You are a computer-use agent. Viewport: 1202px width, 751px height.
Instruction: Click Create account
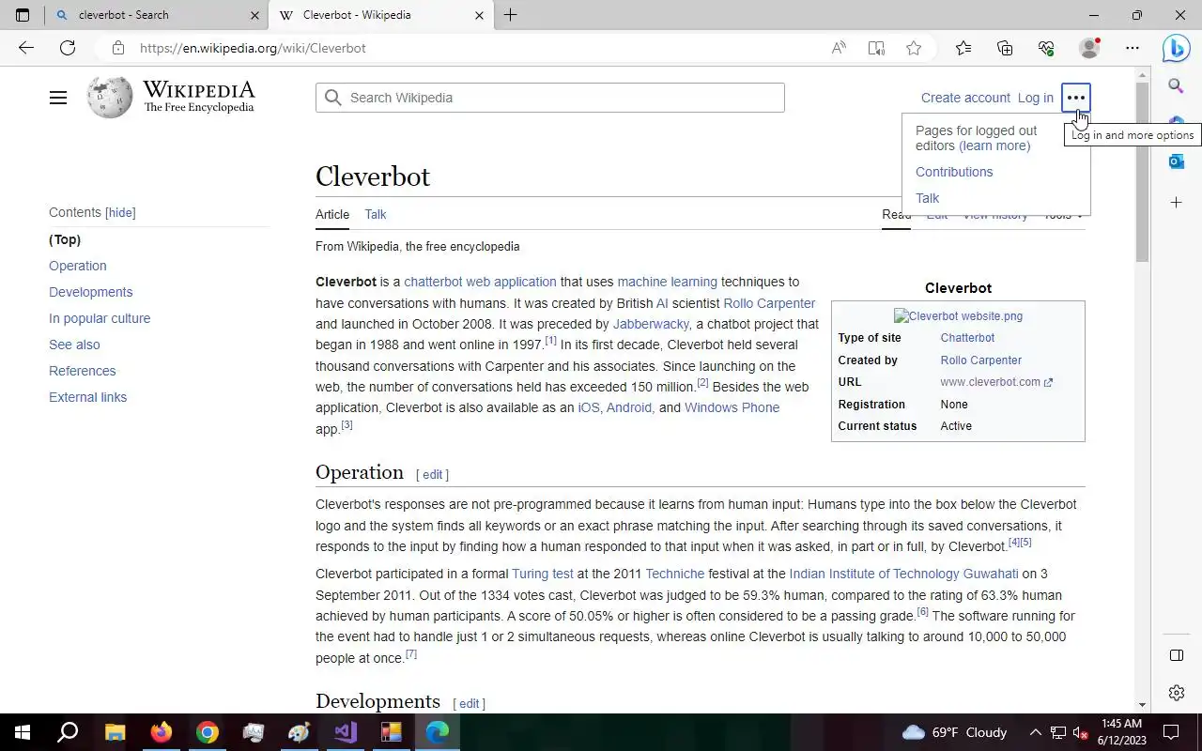[965, 98]
